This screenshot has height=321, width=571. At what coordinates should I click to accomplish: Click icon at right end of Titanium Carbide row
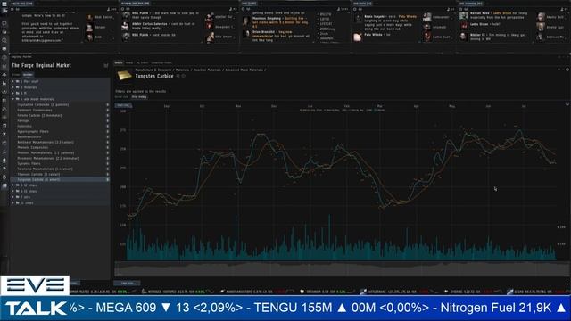click(x=107, y=174)
